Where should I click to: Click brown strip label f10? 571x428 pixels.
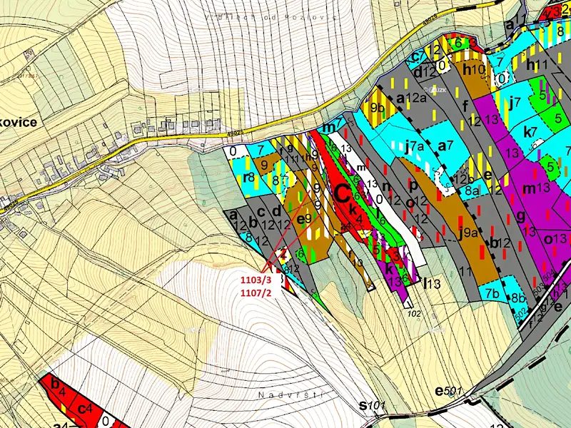click(355, 258)
